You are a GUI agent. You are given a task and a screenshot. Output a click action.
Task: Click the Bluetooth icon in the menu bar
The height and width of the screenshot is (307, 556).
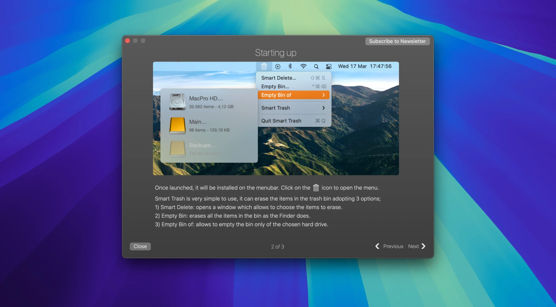[290, 66]
